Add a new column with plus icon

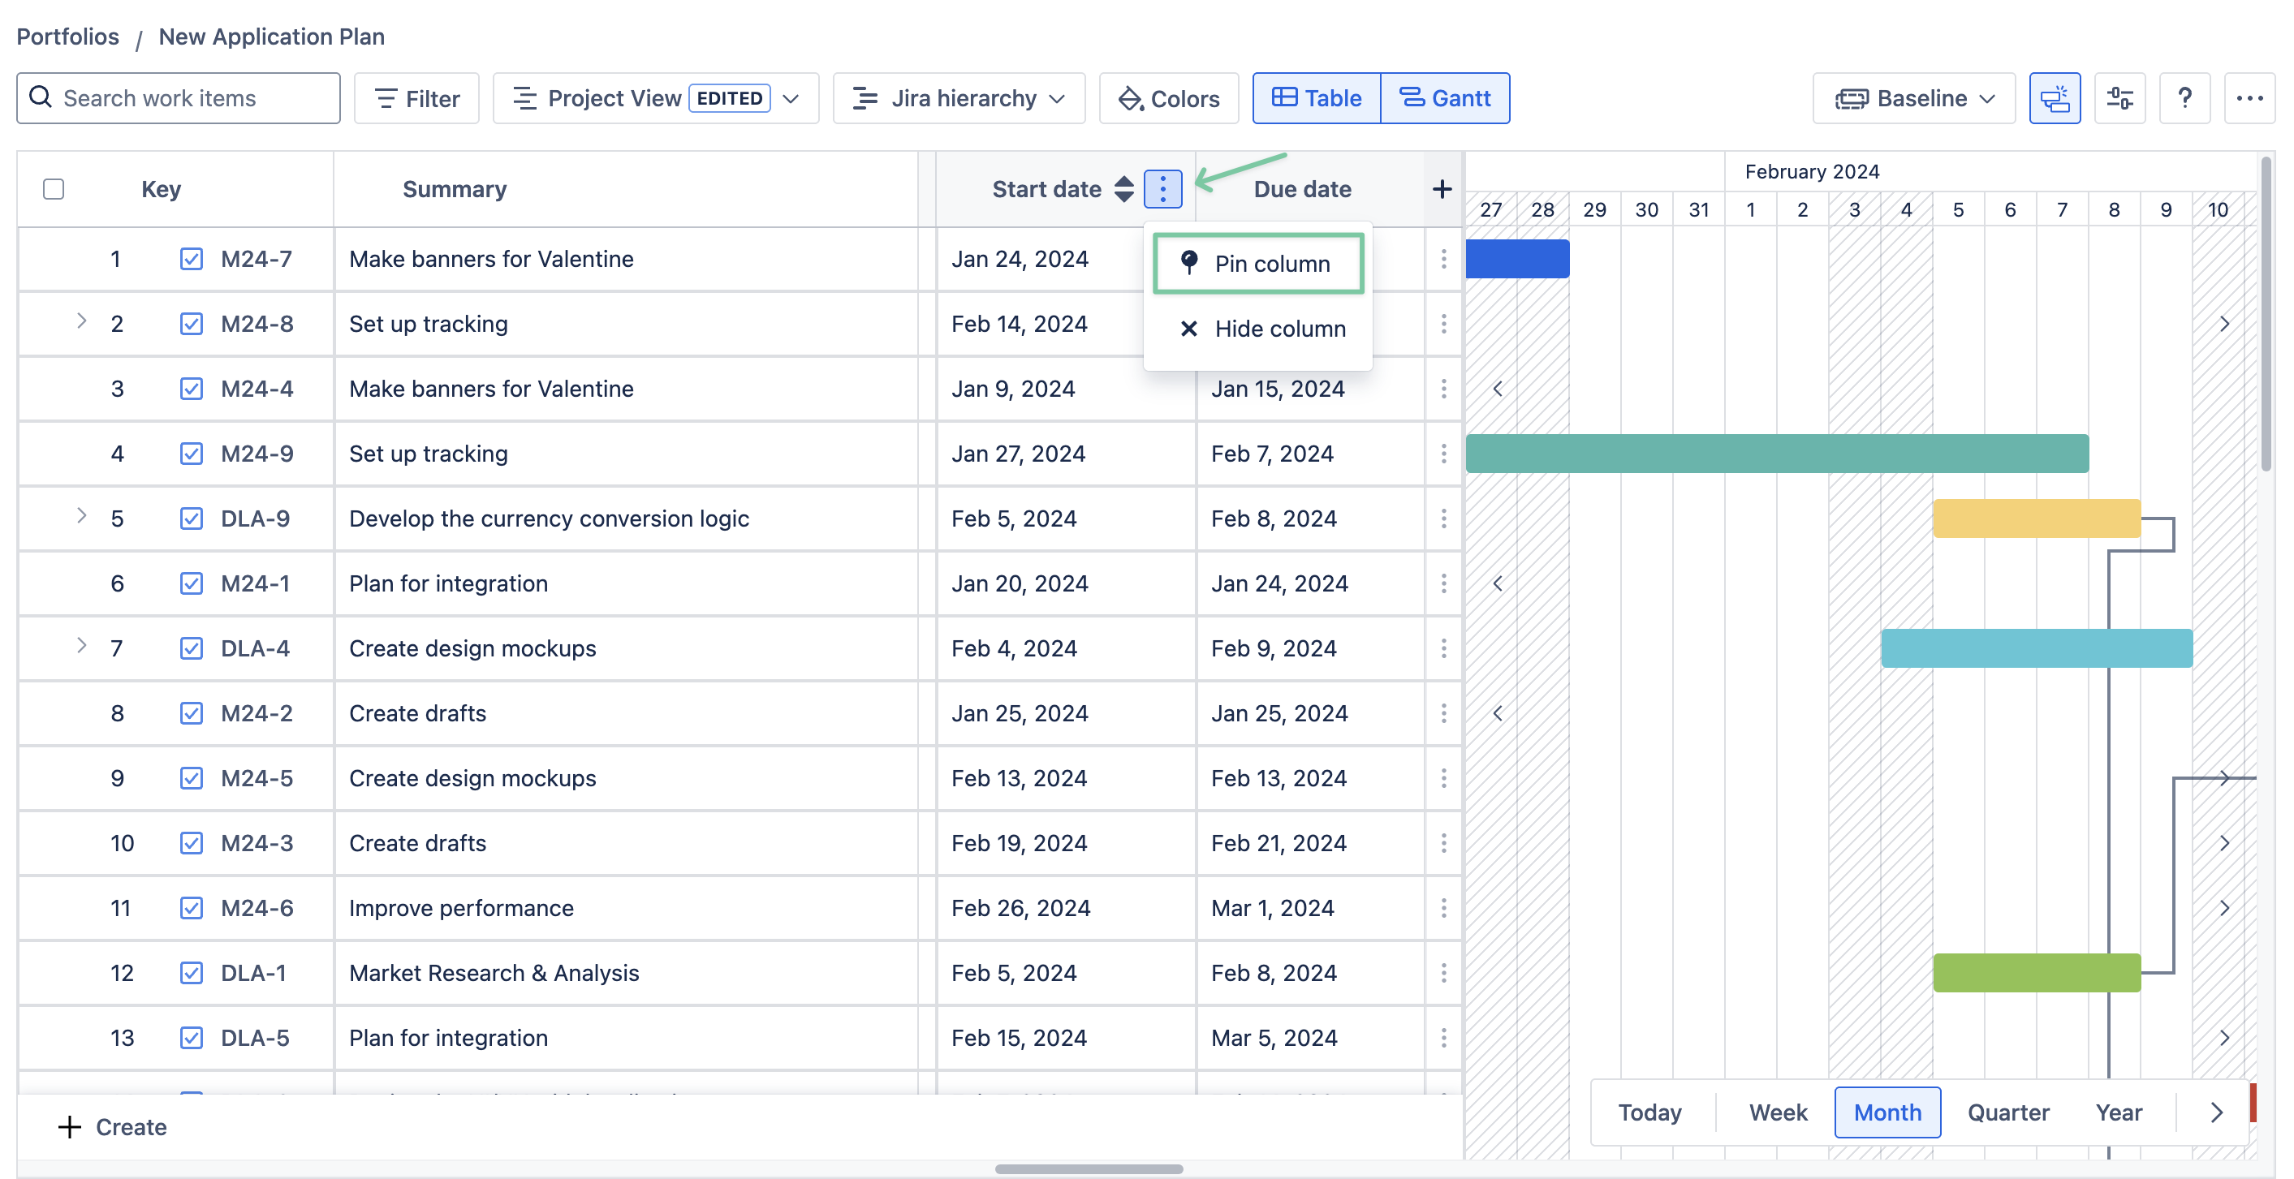(1442, 189)
